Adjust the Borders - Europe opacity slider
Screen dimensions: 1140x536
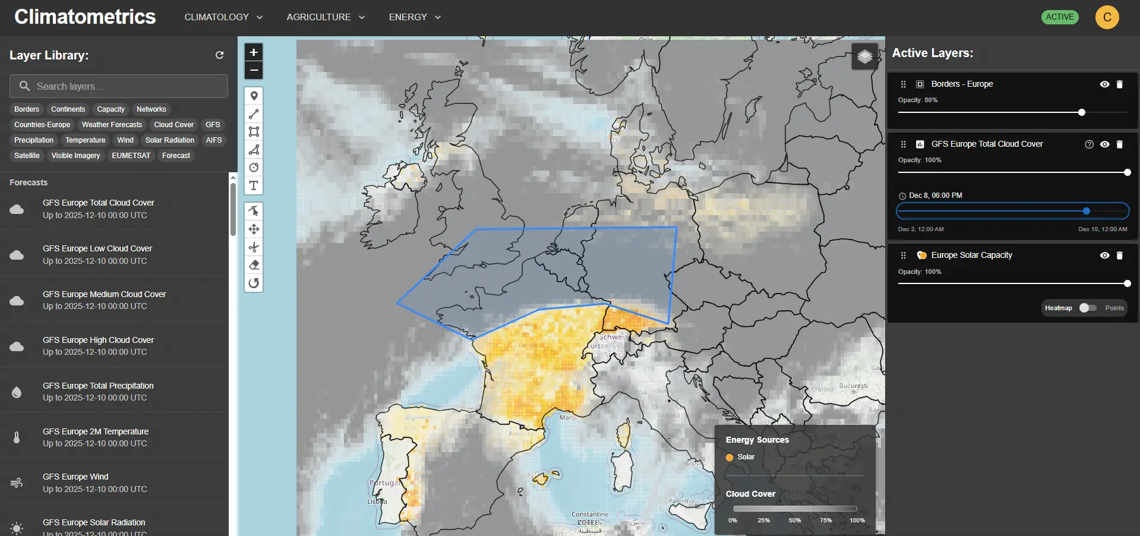1081,112
